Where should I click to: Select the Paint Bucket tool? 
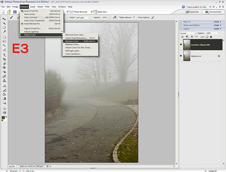[x=4, y=95]
